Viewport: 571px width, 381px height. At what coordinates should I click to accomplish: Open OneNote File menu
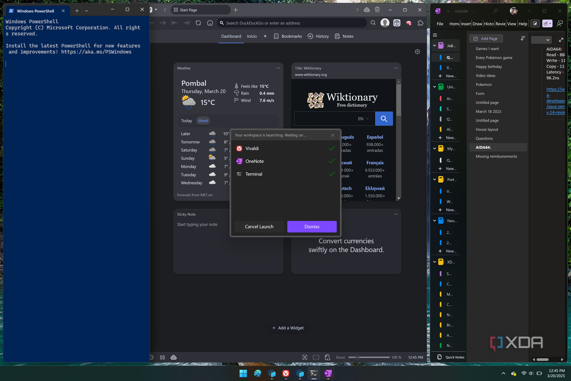440,24
